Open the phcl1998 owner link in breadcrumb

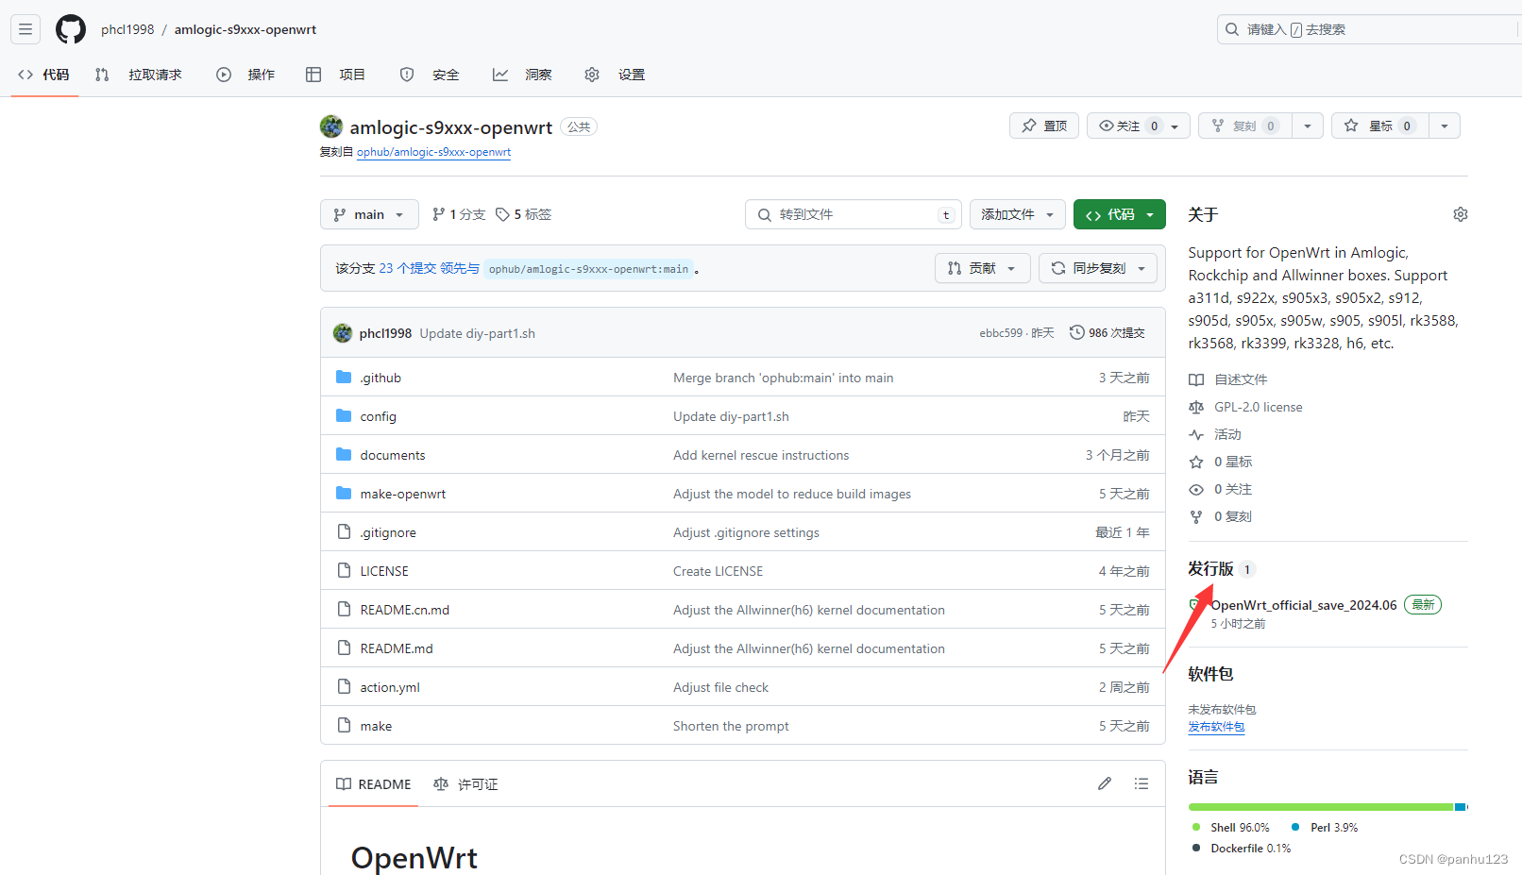point(127,29)
